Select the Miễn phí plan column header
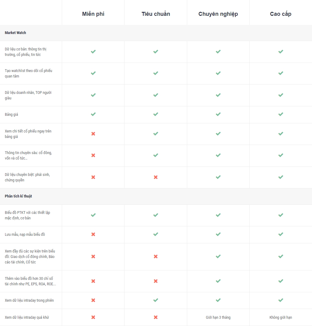The height and width of the screenshot is (326, 312). coord(93,14)
